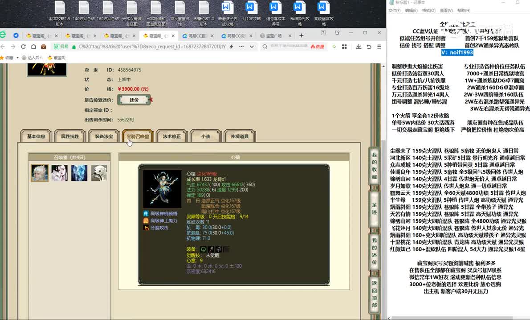Viewport: 530px width, 320px height.
Task: Click the 返回顶部 side button
Action: (374, 294)
